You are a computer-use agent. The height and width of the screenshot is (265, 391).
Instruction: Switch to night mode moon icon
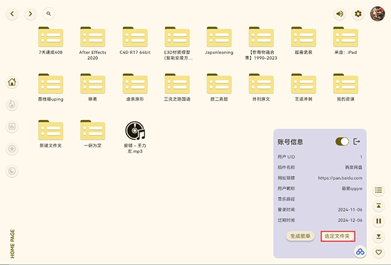(12, 171)
